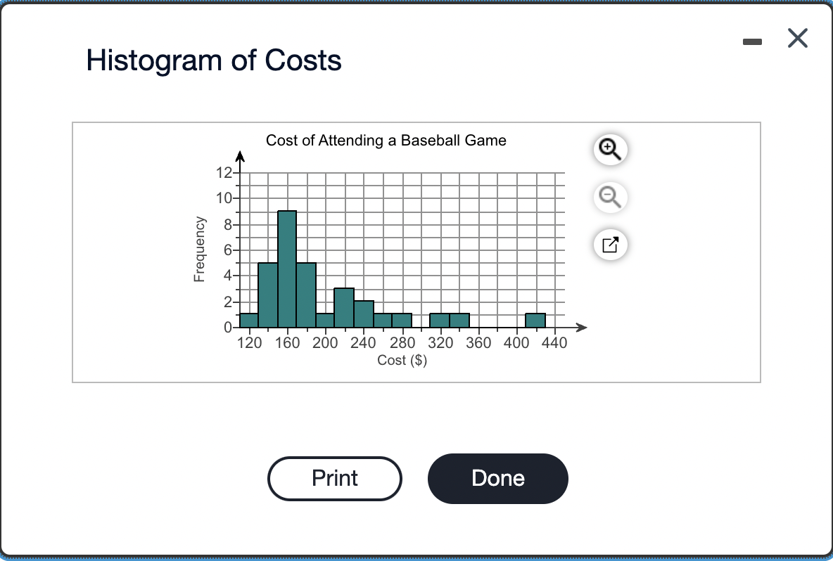Click the zoom out magnifier icon
The image size is (833, 561).
(610, 198)
